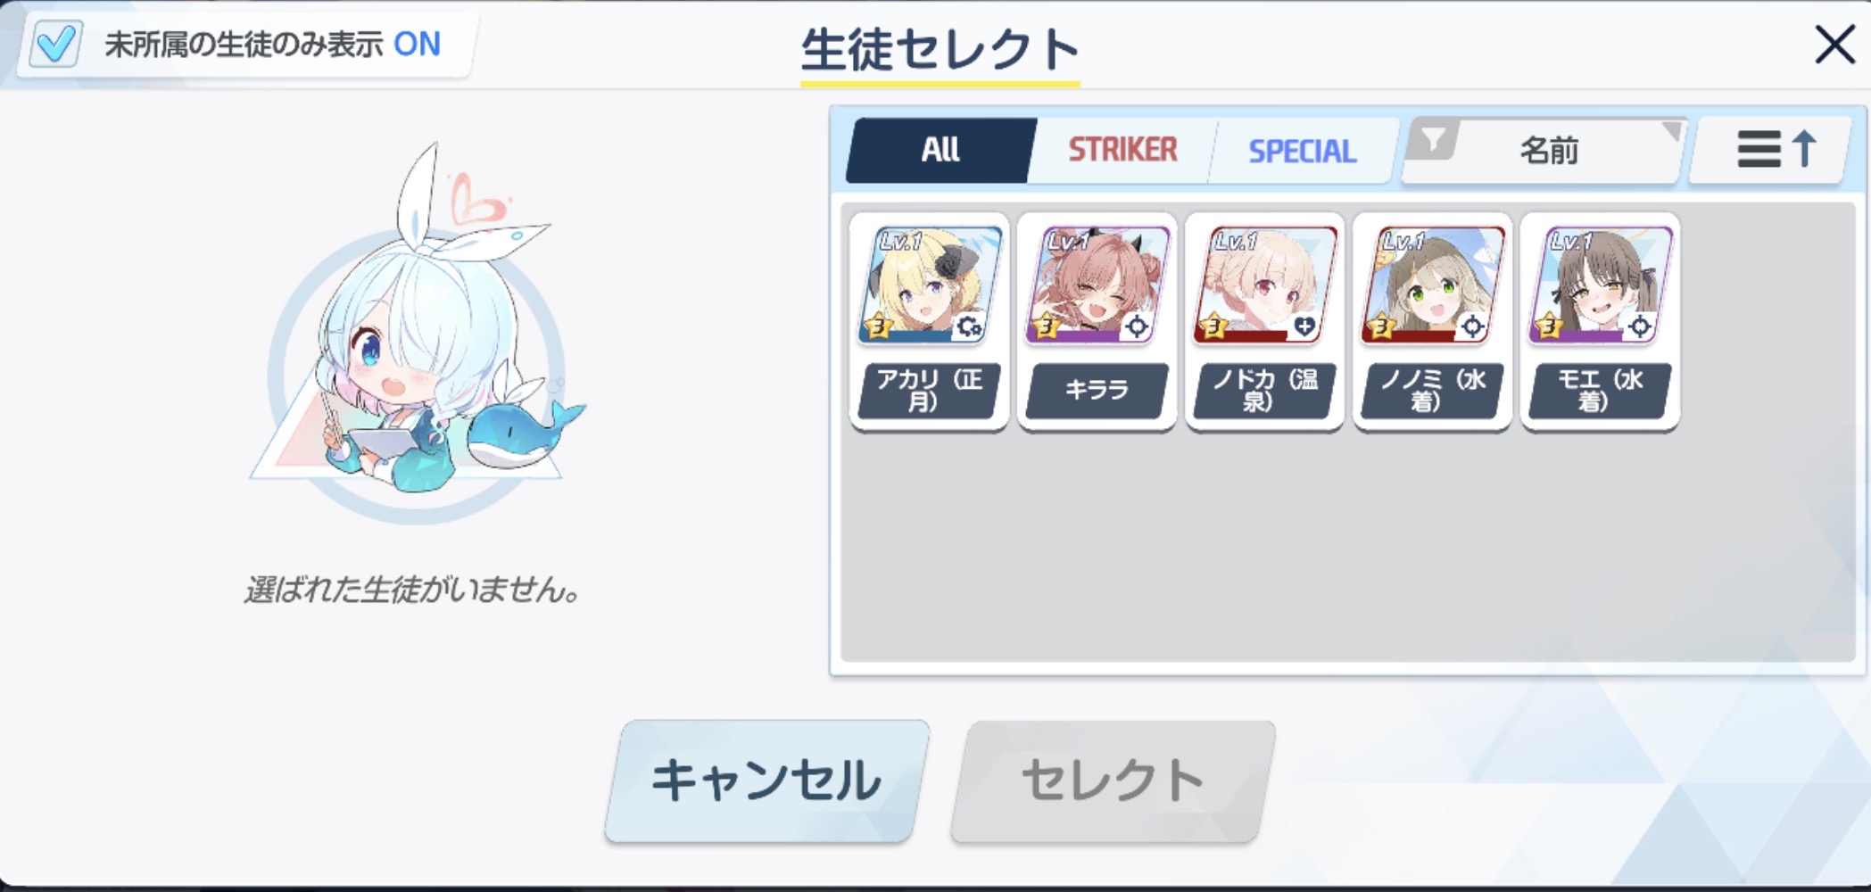Select the キララ student portrait

click(1097, 285)
